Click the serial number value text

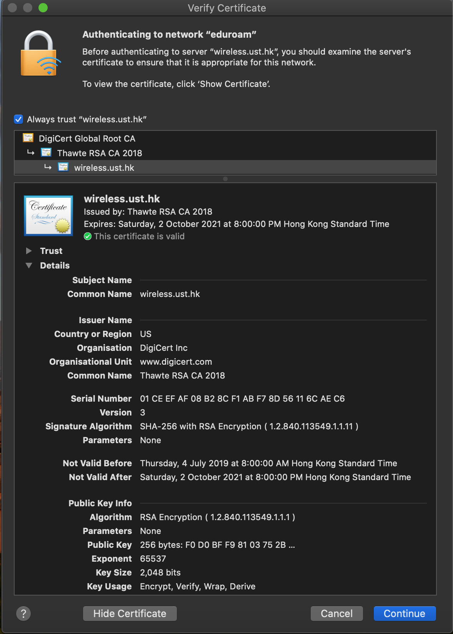pyautogui.click(x=242, y=399)
